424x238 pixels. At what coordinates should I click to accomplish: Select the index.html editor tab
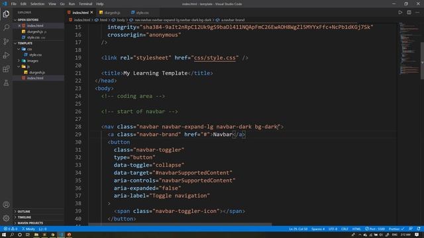point(80,13)
